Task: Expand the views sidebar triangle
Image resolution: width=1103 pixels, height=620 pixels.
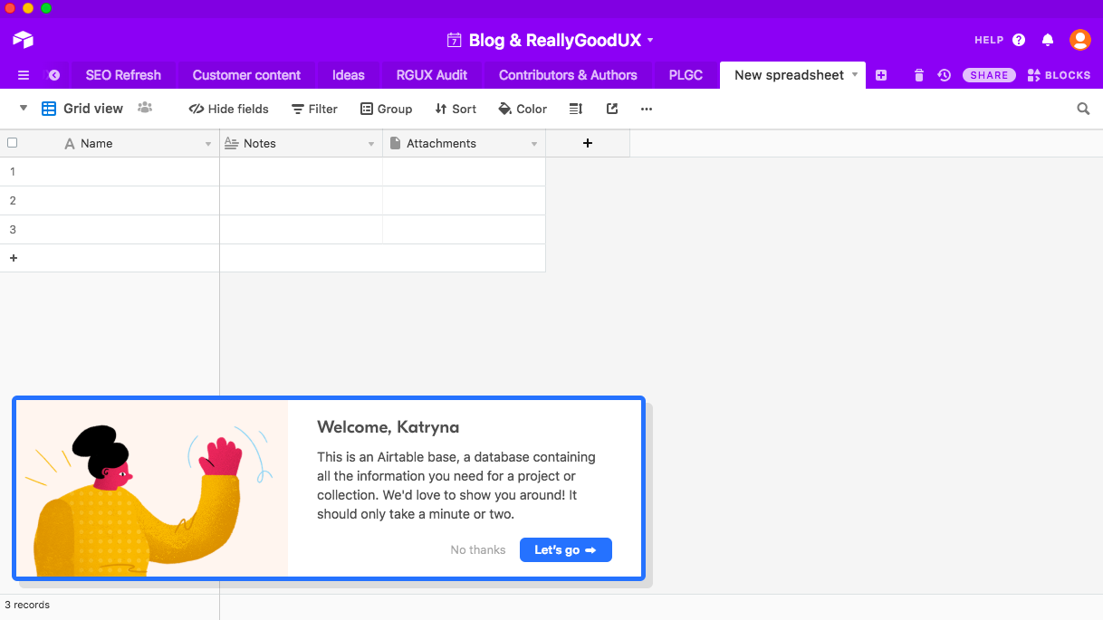Action: 24,109
